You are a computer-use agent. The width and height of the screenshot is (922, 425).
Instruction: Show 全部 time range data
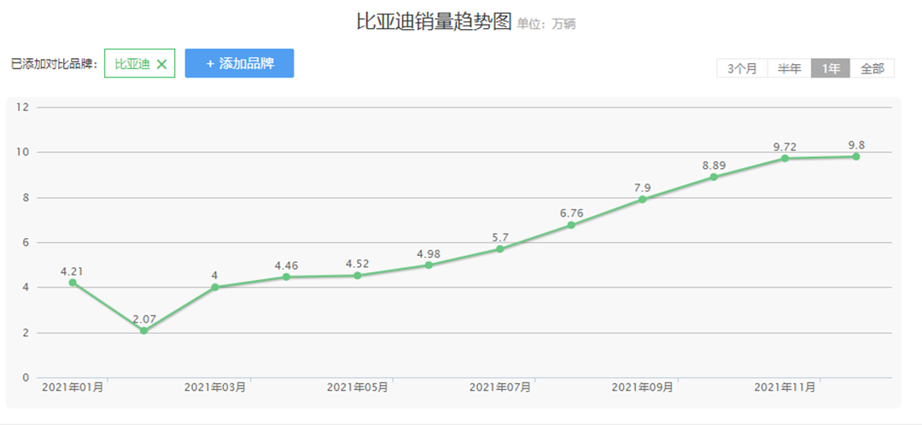coord(872,69)
